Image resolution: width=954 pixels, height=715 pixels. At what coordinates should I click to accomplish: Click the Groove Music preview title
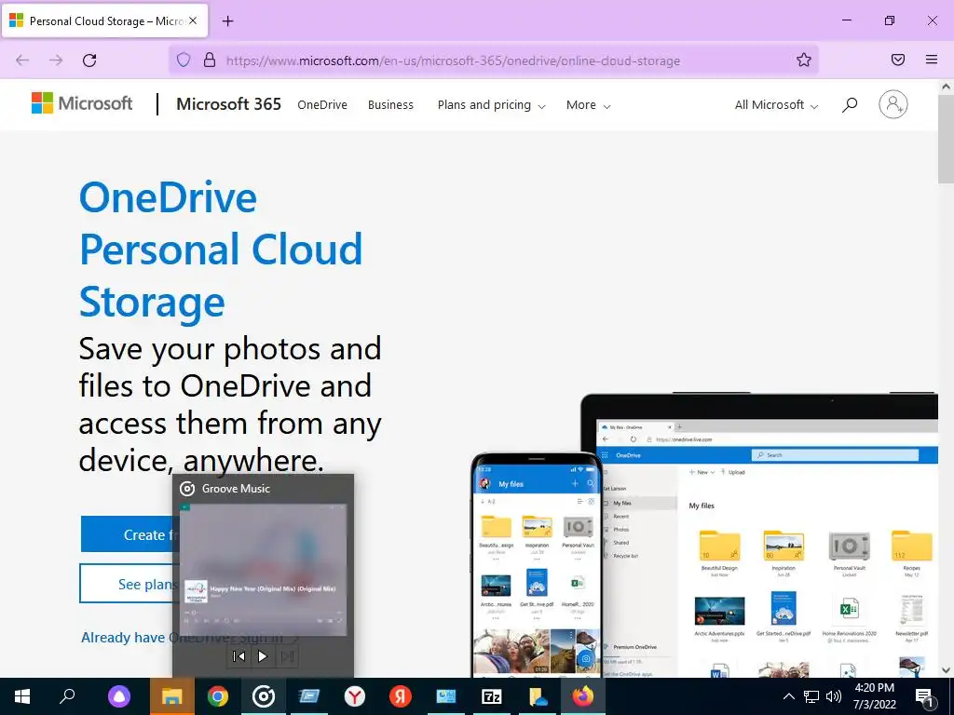236,488
